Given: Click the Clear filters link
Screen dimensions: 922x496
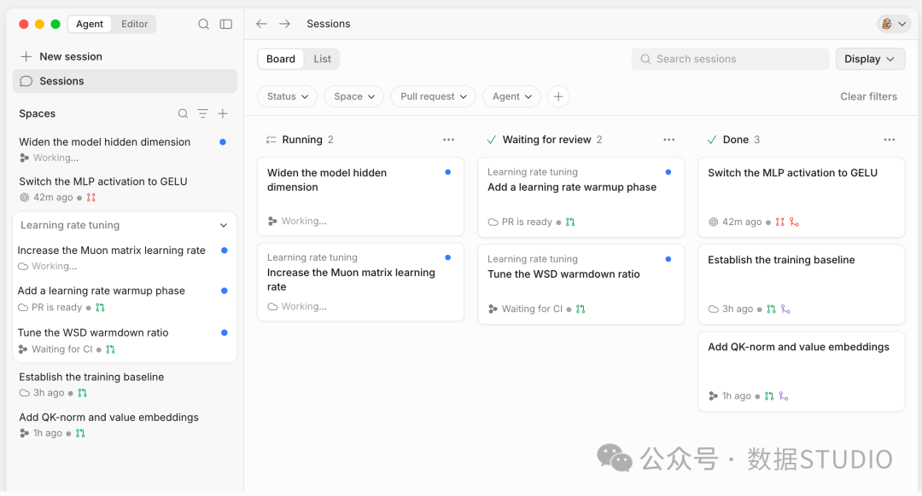Looking at the screenshot, I should (x=868, y=96).
